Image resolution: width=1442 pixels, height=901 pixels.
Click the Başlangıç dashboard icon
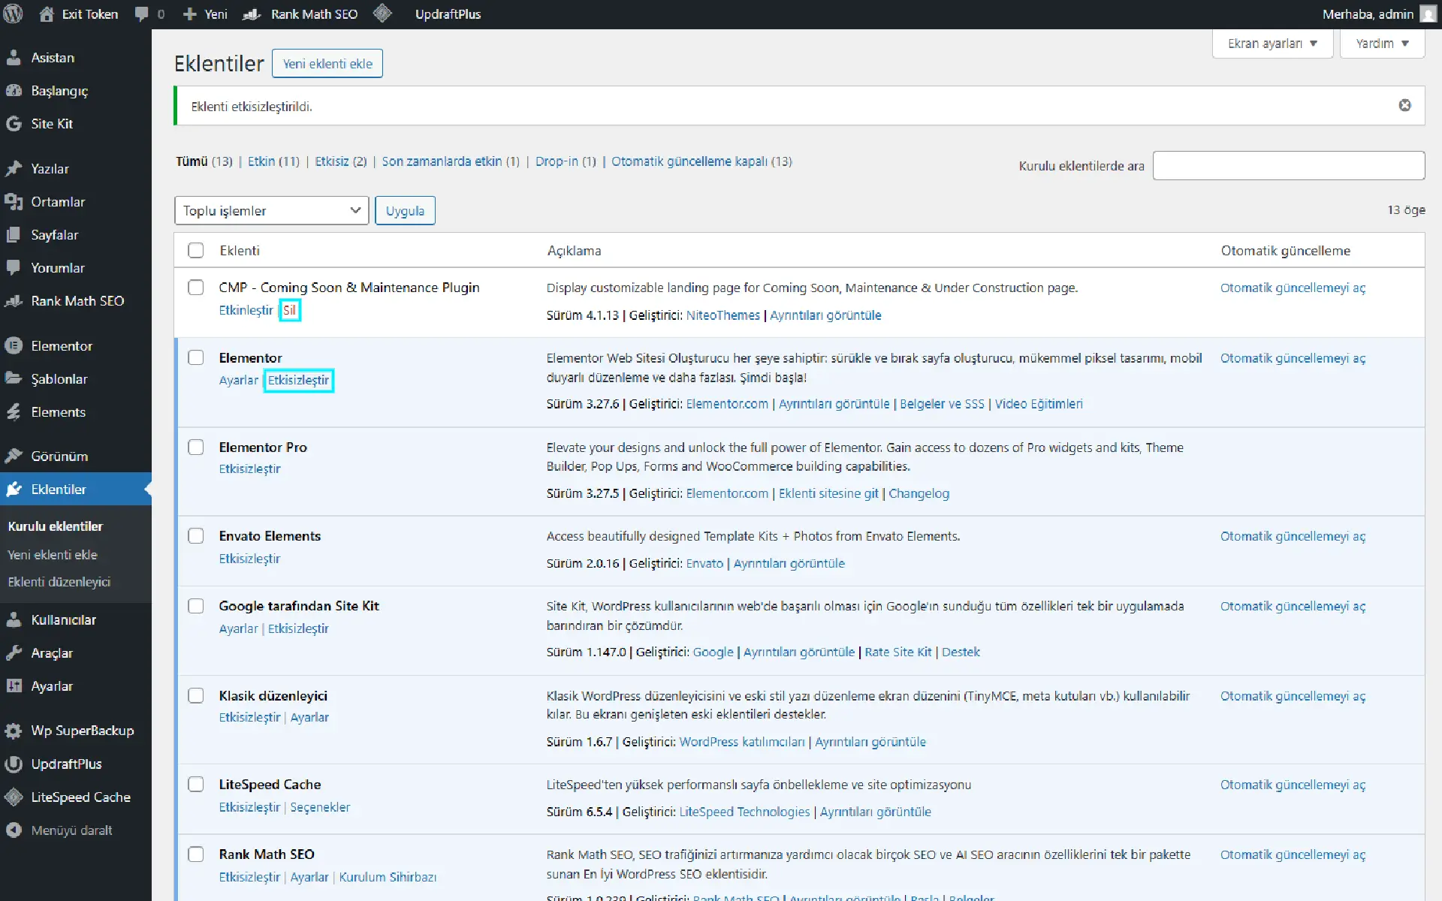pyautogui.click(x=14, y=91)
